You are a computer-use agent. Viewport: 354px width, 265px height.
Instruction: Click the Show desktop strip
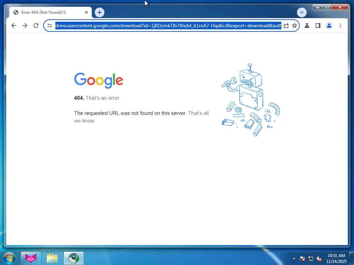point(352,258)
